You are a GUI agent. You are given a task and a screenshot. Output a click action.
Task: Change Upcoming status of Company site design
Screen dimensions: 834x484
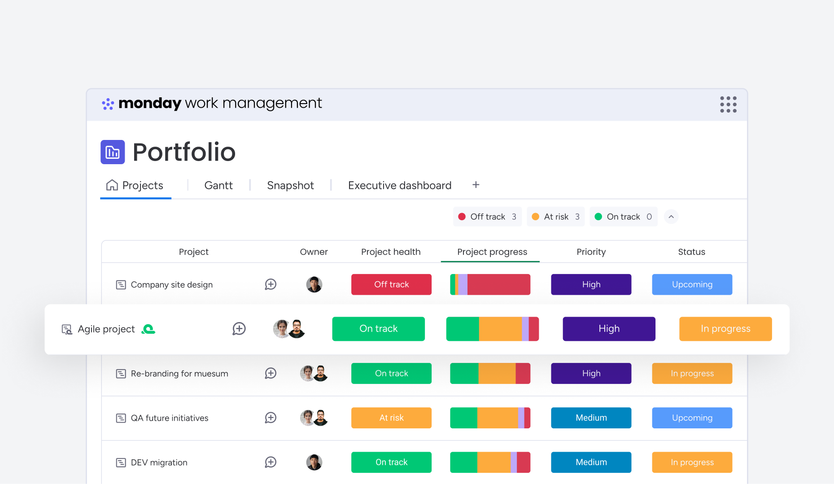point(692,284)
